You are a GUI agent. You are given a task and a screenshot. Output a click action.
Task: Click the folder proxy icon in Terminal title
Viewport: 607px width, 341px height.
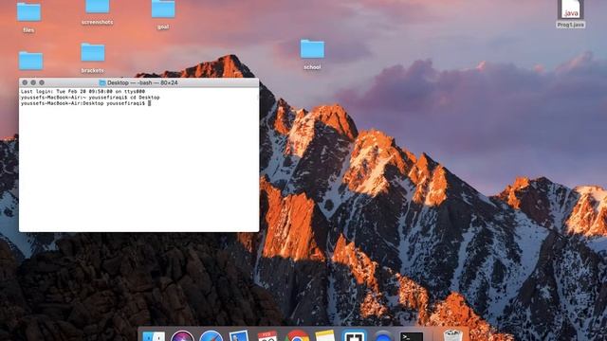(x=102, y=82)
